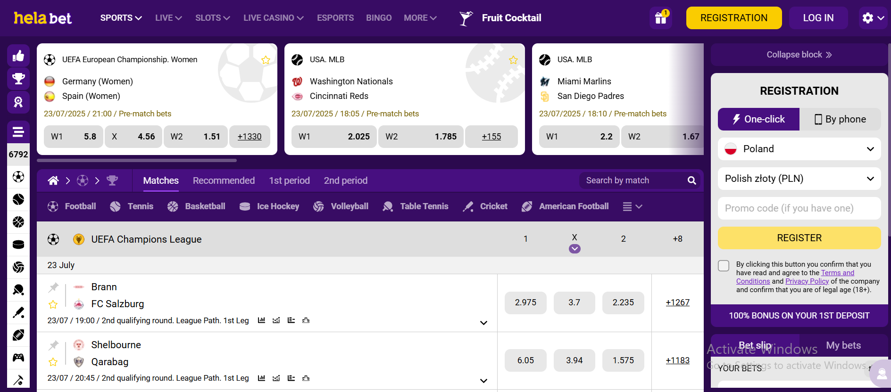Click the breadcrumb trophy icon

coord(112,180)
